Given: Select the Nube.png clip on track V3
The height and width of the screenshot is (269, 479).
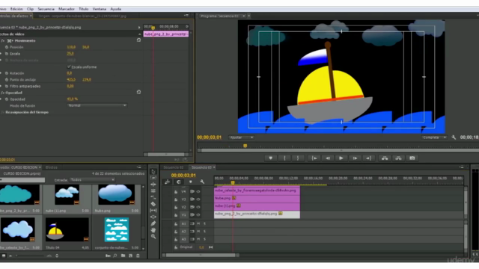Looking at the screenshot, I should tap(257, 198).
